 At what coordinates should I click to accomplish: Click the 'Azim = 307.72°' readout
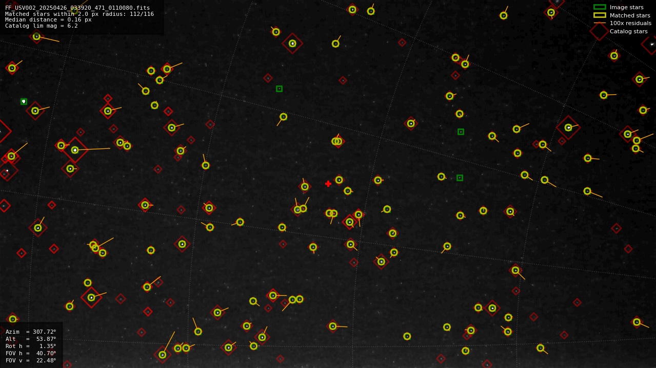[31, 332]
